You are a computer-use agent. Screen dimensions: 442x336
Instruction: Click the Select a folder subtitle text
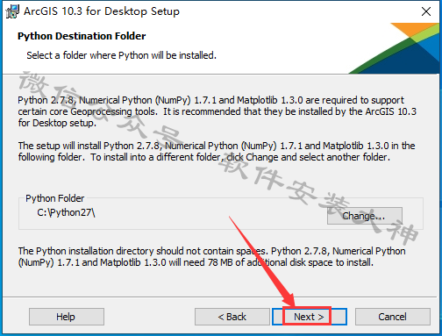[121, 55]
